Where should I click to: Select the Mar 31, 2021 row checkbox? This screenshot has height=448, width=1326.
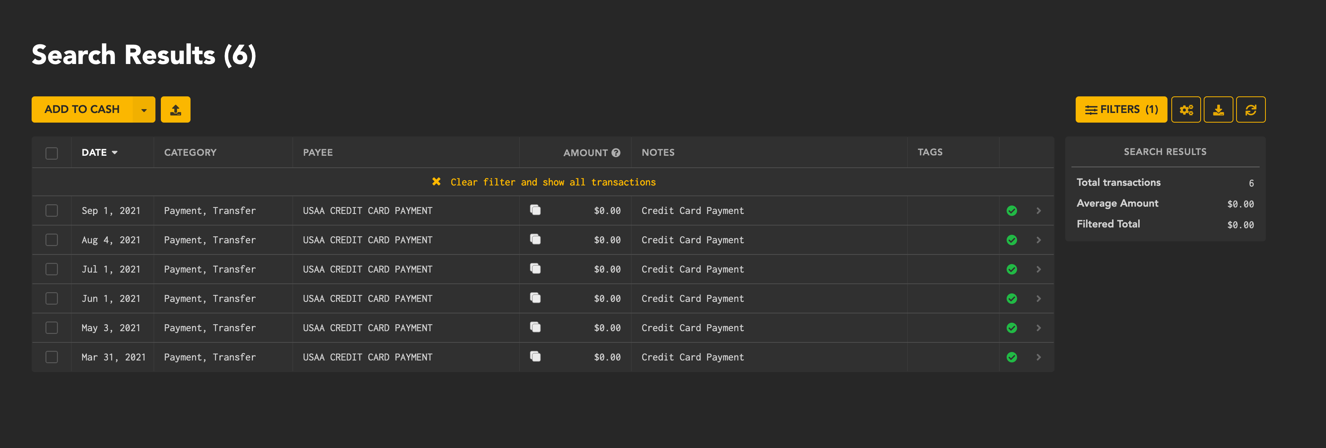click(x=51, y=357)
